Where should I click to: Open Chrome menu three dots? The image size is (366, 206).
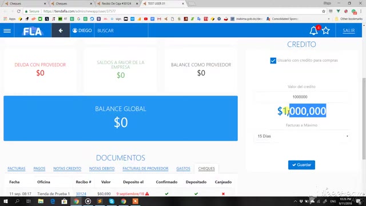coord(361,11)
